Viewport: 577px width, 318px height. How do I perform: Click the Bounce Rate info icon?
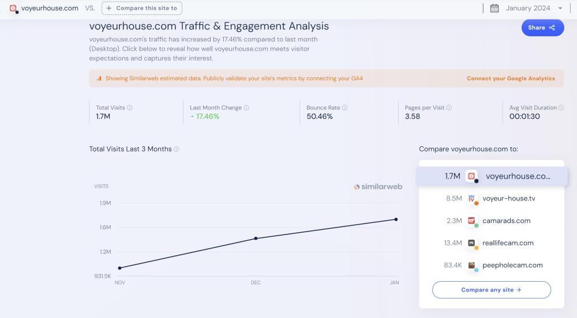coord(345,108)
